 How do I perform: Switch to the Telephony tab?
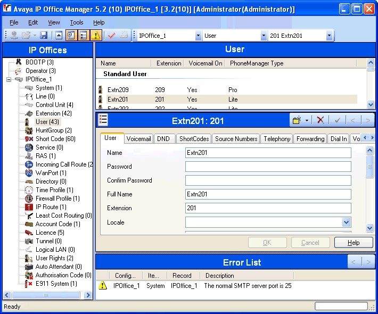pos(277,139)
